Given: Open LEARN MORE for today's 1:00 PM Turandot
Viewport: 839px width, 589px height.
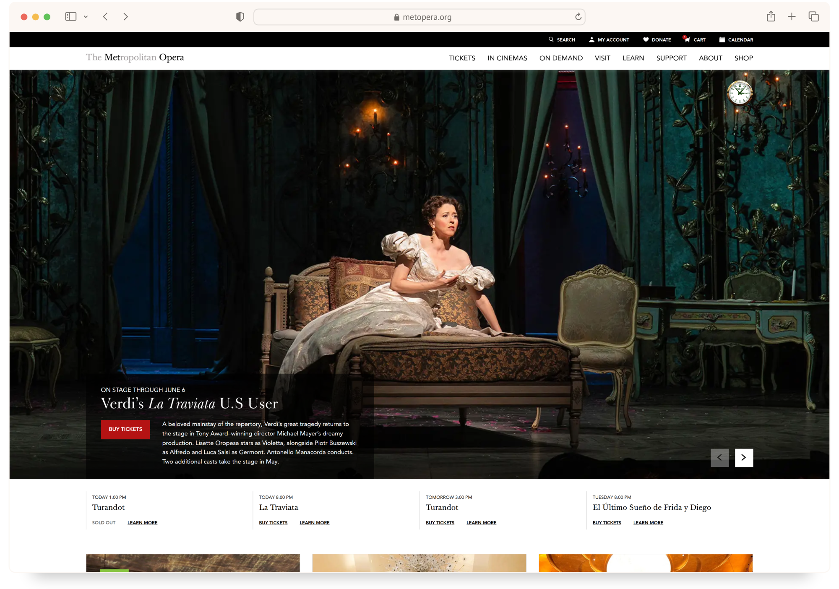Looking at the screenshot, I should pyautogui.click(x=142, y=523).
